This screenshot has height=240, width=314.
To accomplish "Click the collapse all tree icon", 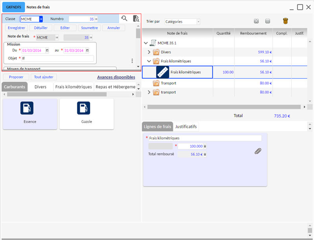I will [x=268, y=22].
